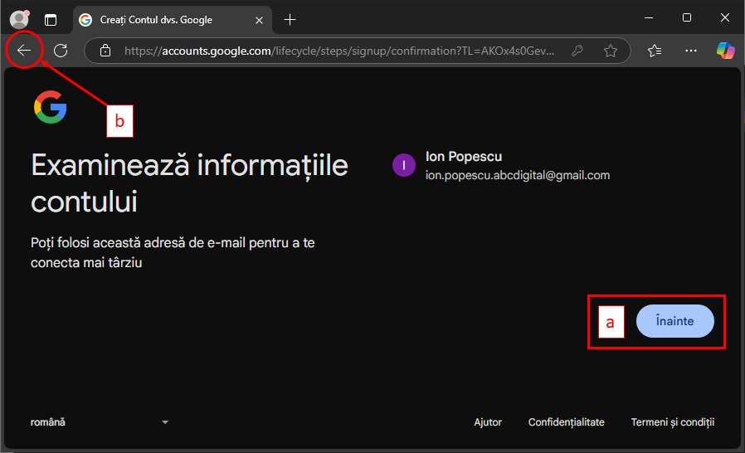
Task: Add page to favorites with star icon
Action: (611, 51)
